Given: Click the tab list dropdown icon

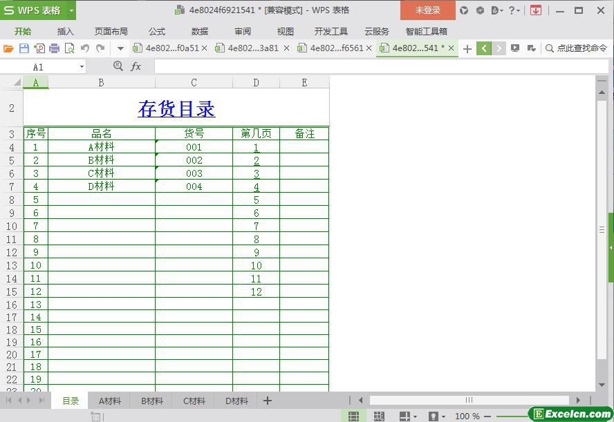Looking at the screenshot, I should tap(532, 48).
